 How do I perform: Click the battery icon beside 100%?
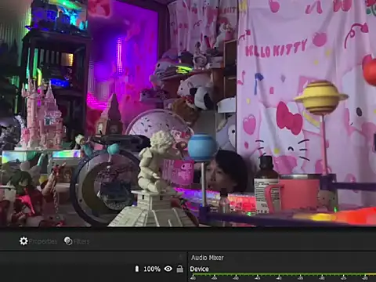(137, 269)
